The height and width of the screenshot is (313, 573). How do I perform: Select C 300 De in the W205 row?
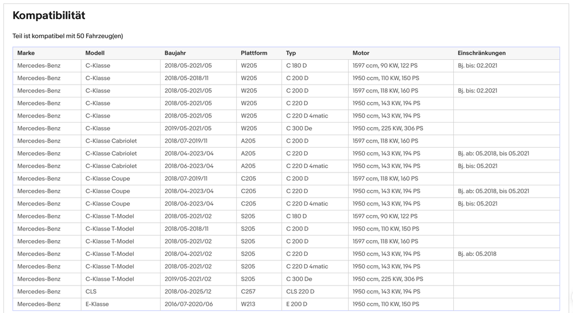pyautogui.click(x=299, y=128)
